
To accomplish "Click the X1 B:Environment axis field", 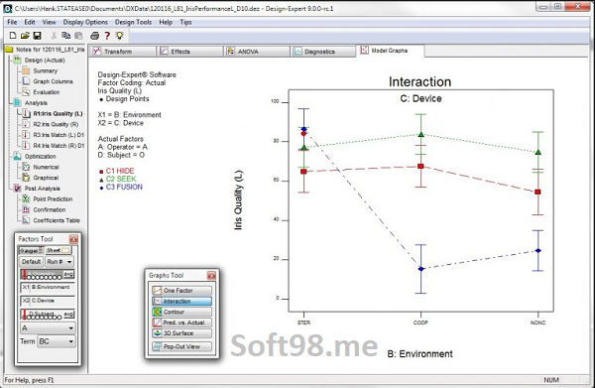I will click(48, 288).
